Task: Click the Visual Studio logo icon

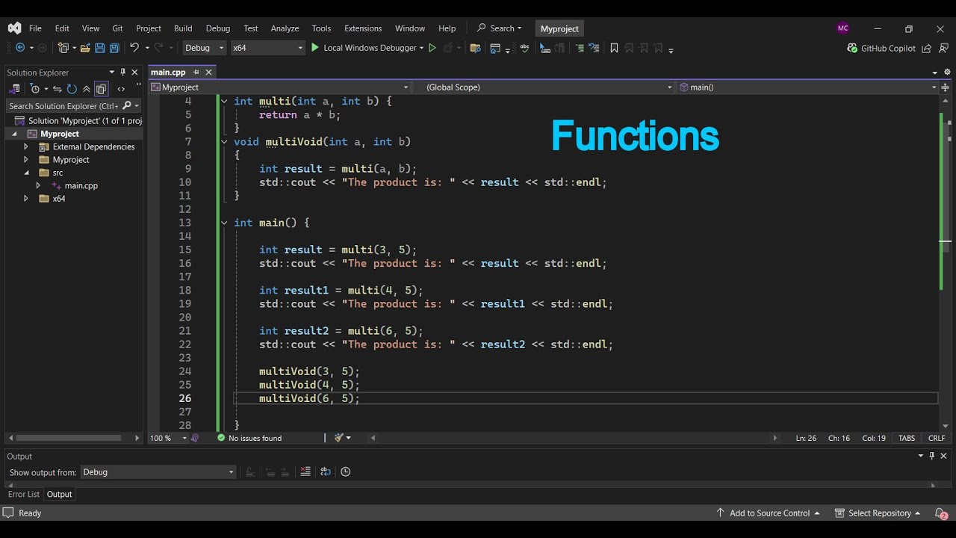Action: point(14,28)
